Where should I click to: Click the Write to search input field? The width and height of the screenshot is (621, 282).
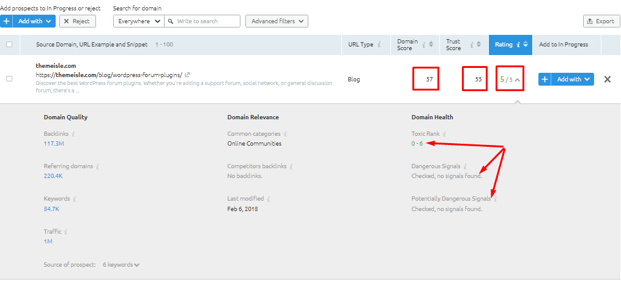tap(207, 21)
